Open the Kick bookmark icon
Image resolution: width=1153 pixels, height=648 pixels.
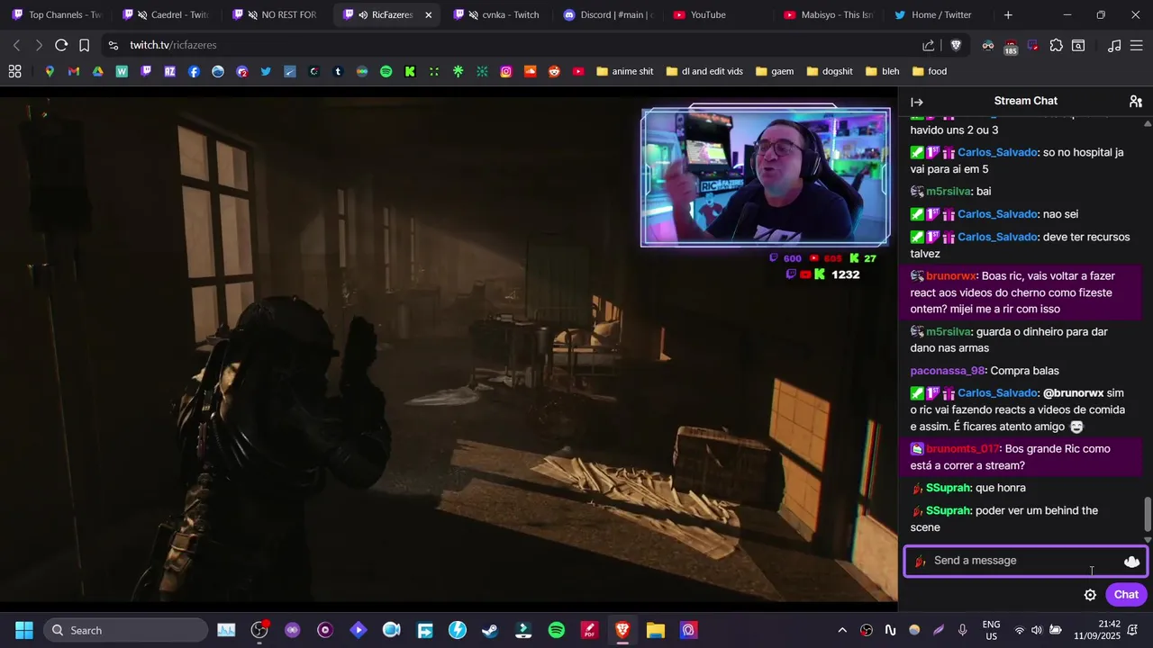pos(410,71)
